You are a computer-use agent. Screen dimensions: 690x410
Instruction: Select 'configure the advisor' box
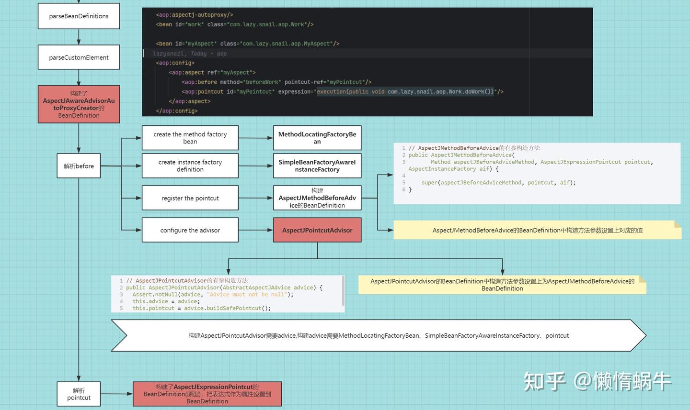point(190,230)
